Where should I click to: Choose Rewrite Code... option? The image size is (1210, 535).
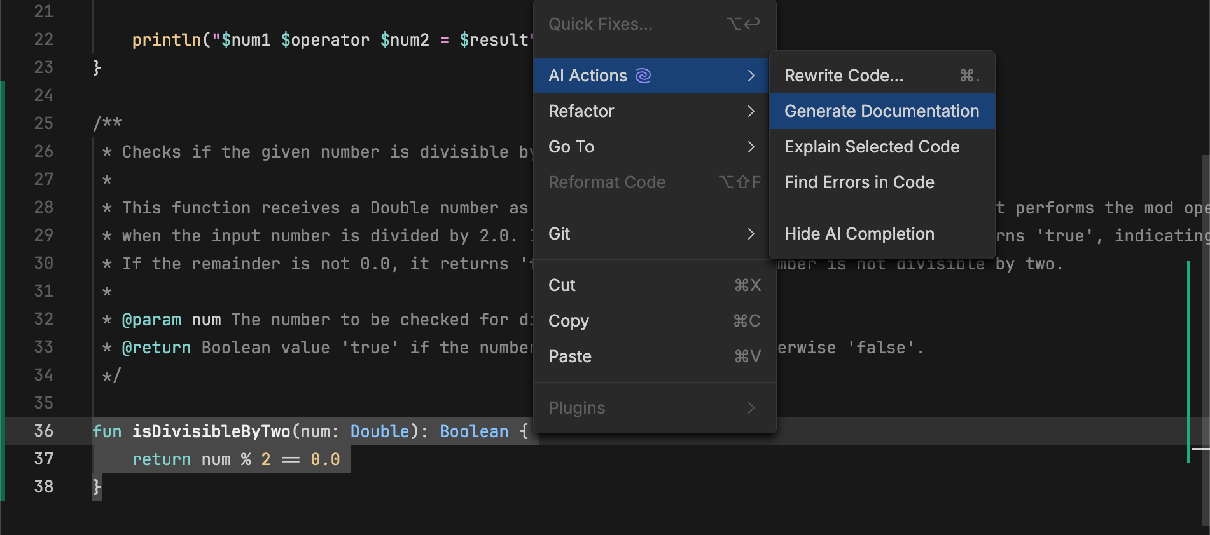[x=844, y=76]
